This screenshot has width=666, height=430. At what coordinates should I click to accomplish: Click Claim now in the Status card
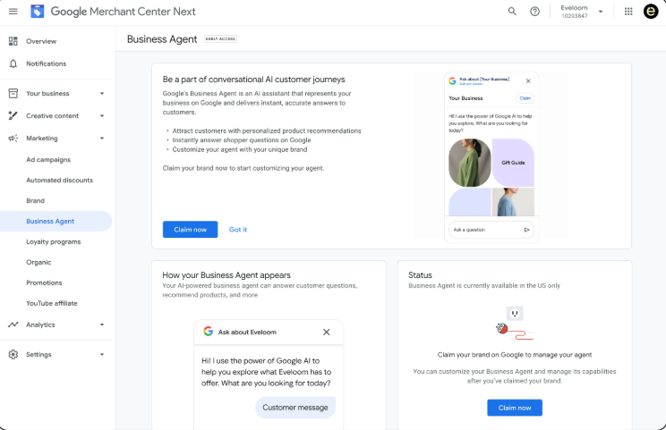pos(515,408)
